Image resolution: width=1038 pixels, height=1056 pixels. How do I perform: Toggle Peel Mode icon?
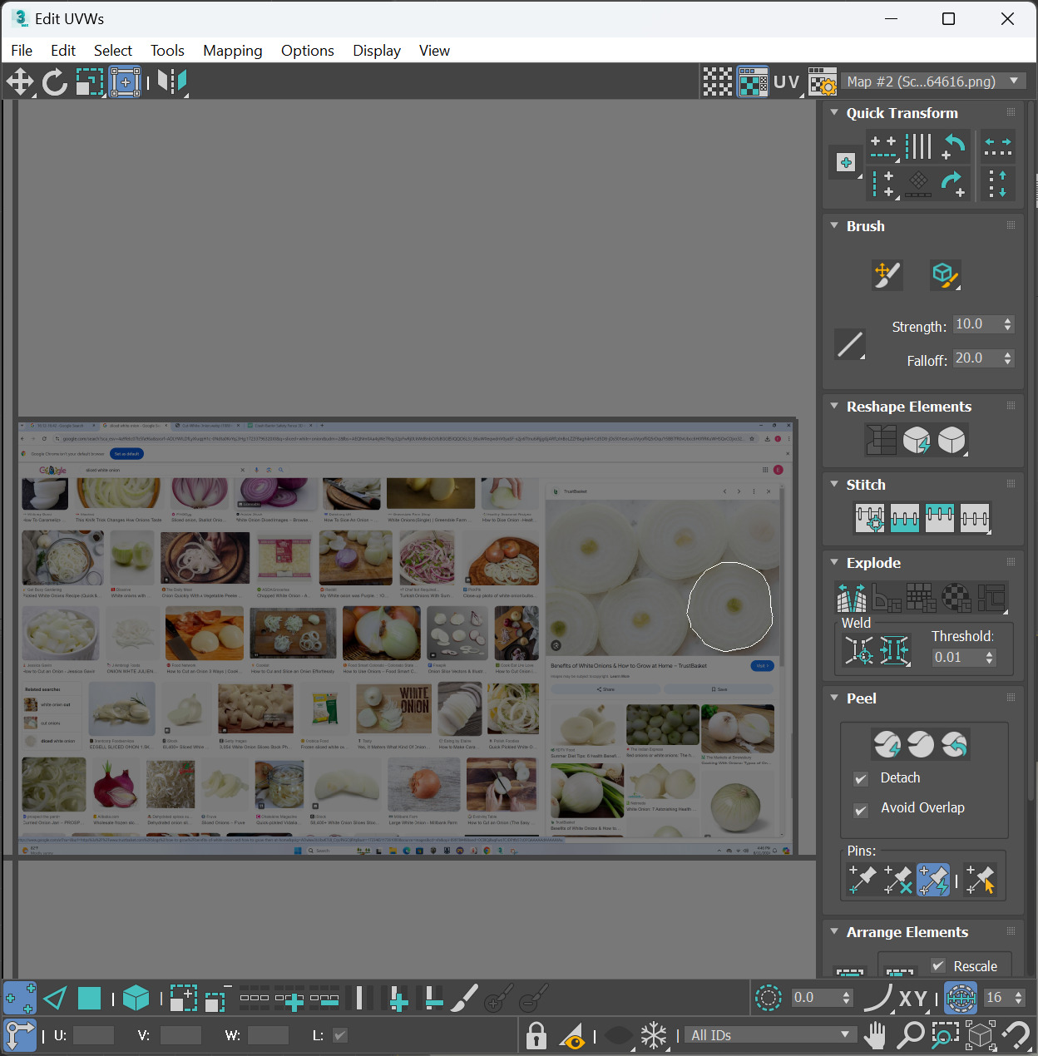pyautogui.click(x=921, y=744)
